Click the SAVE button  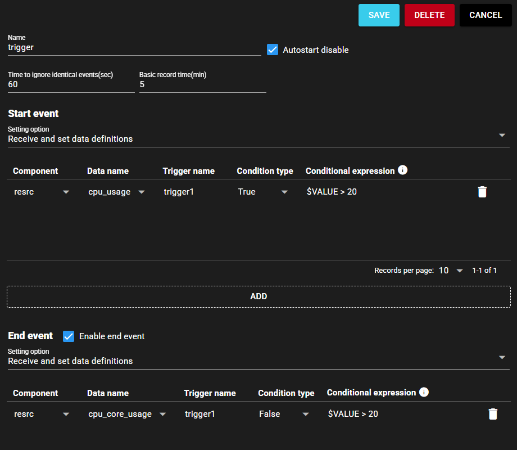point(379,15)
